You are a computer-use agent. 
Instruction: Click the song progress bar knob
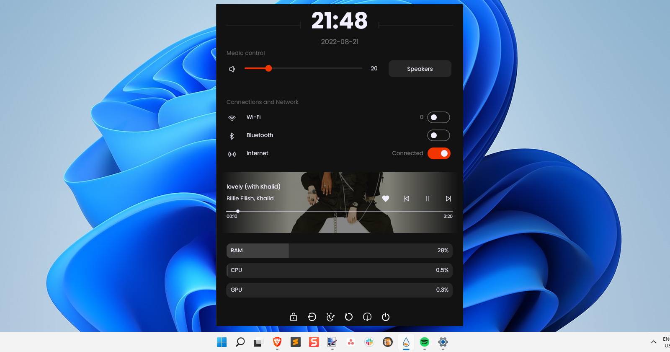(238, 211)
